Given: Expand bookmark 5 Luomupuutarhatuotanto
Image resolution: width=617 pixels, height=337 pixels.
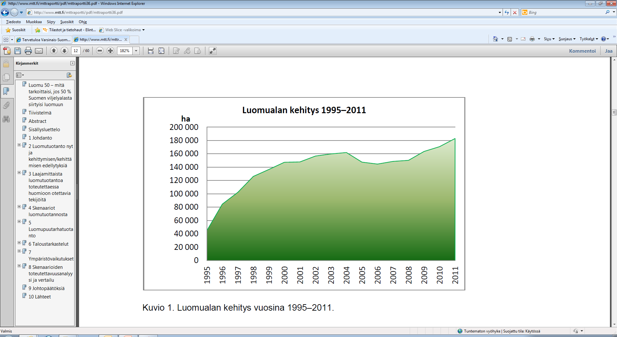Looking at the screenshot, I should [19, 222].
